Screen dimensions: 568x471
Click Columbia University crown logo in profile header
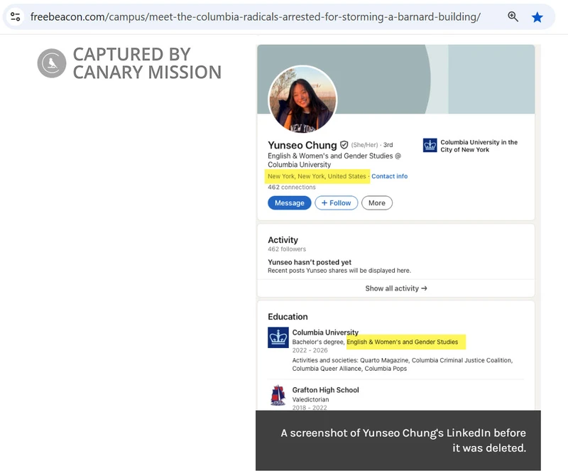[430, 146]
